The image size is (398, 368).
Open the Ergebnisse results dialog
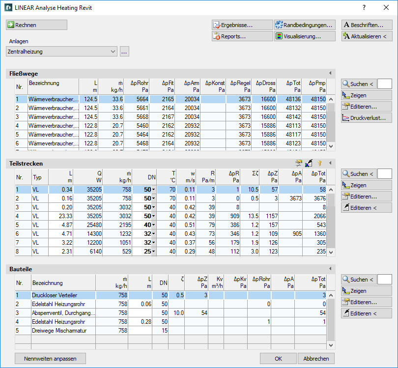click(x=242, y=25)
